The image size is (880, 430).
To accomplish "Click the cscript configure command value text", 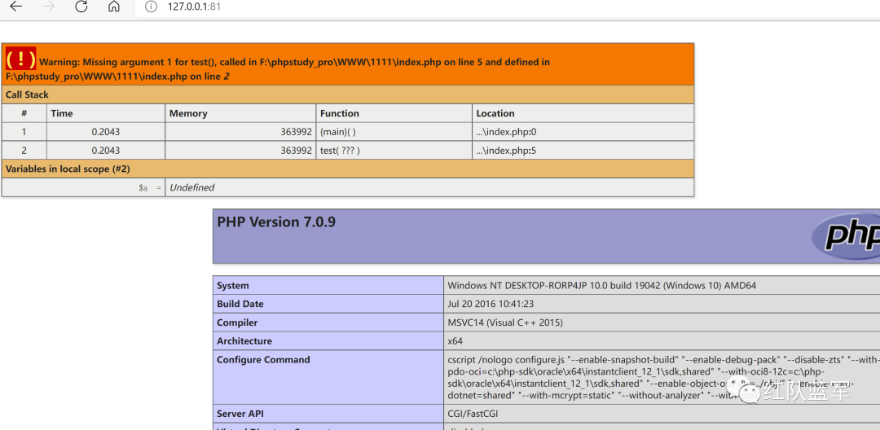I will [663, 377].
